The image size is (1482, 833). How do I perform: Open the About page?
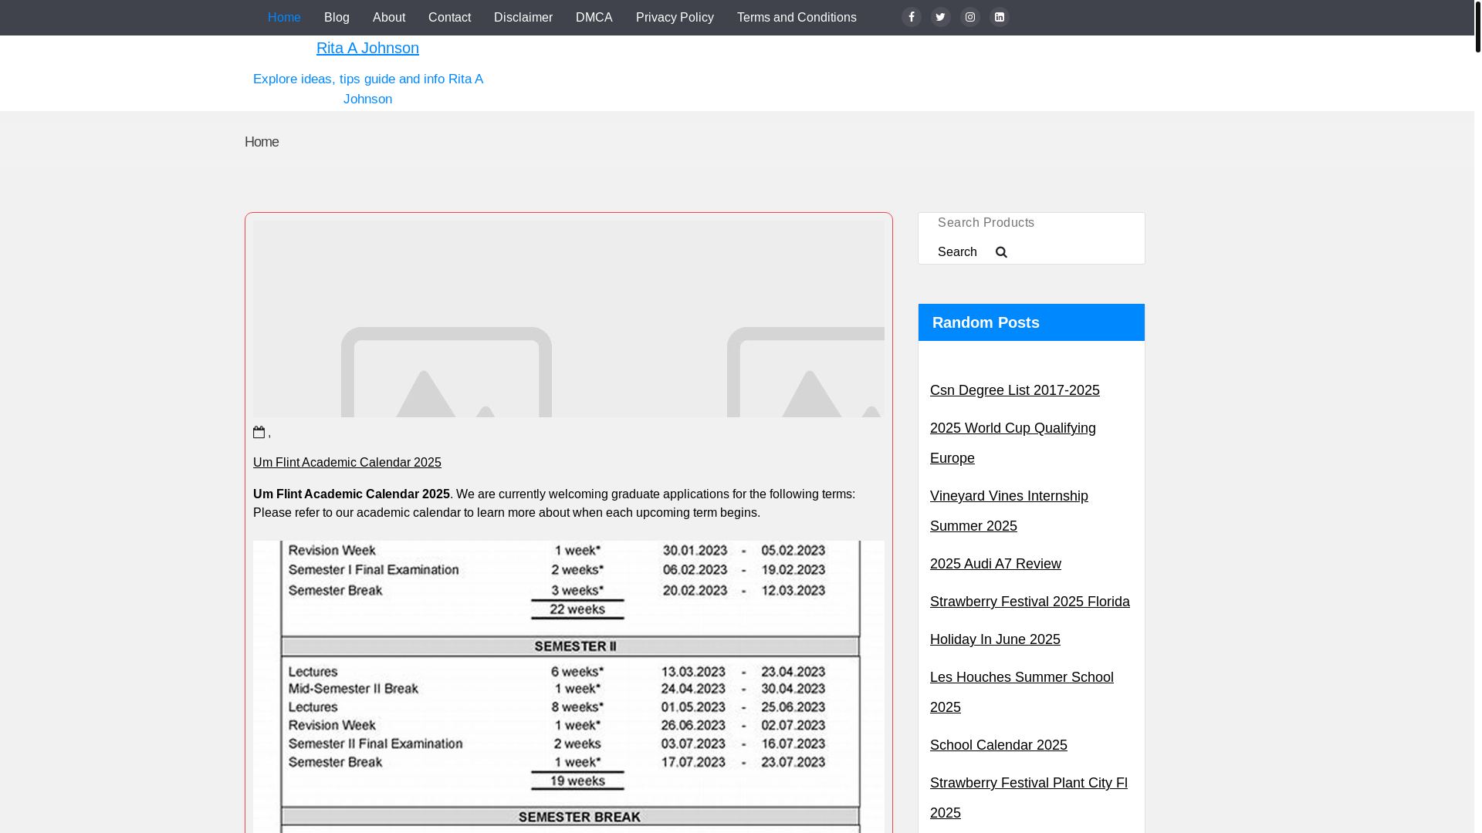pyautogui.click(x=389, y=17)
